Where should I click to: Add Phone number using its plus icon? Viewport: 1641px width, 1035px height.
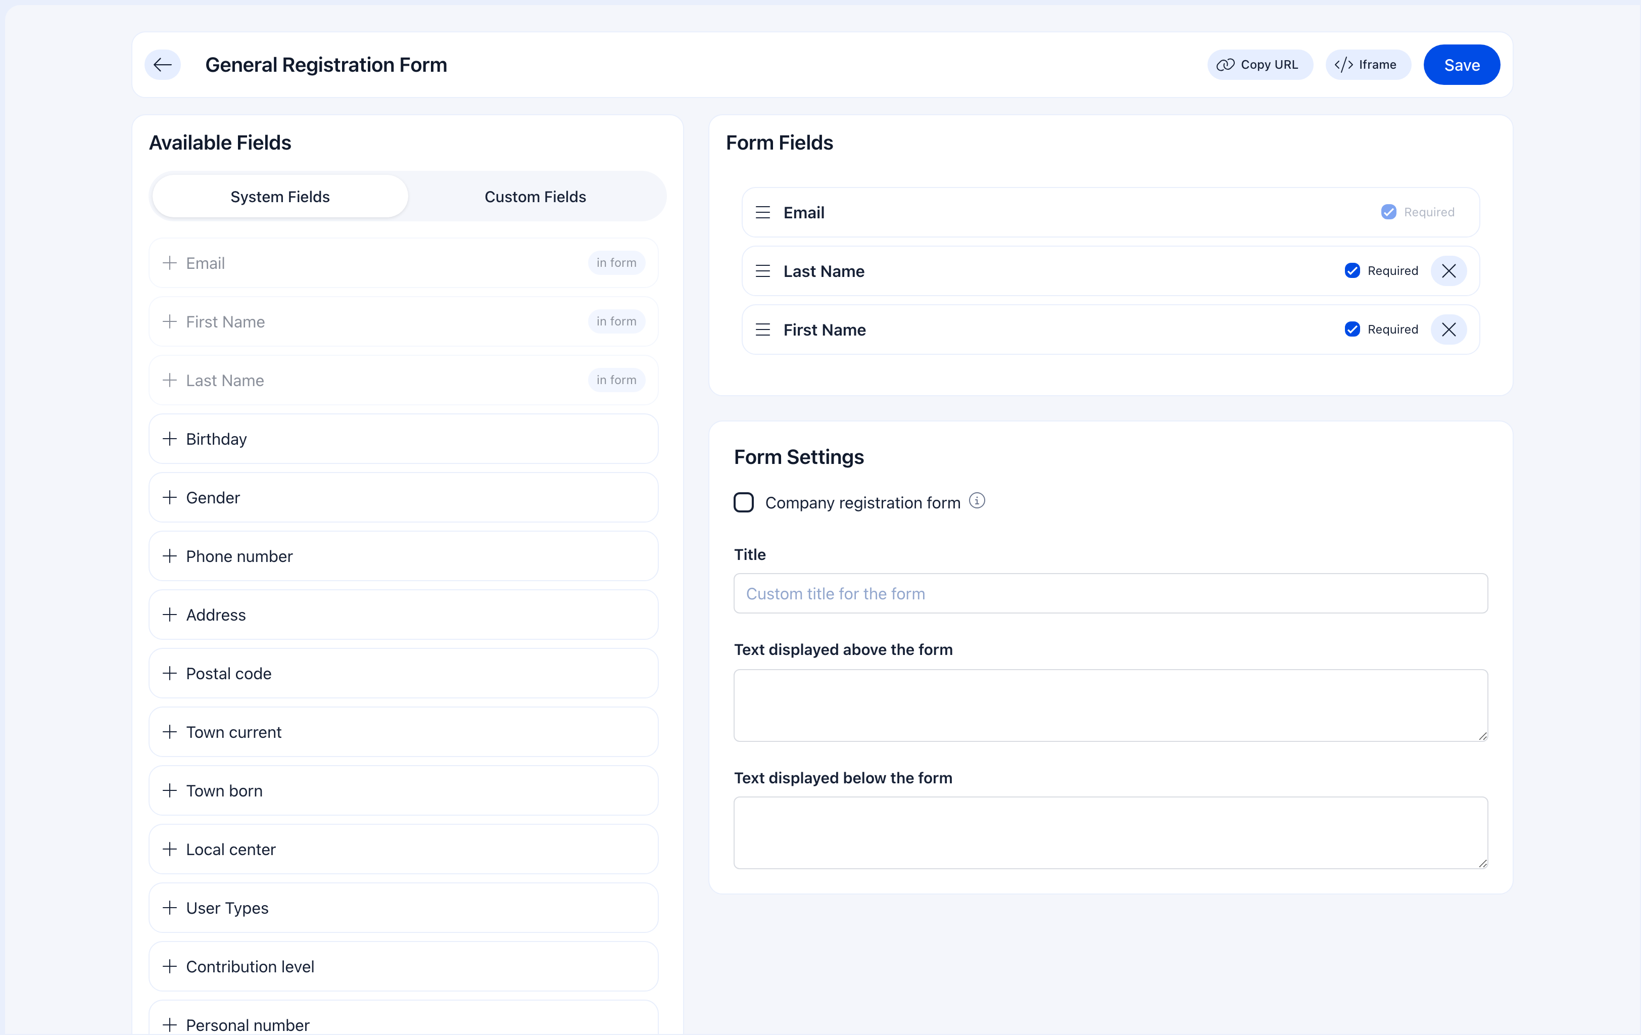point(170,556)
